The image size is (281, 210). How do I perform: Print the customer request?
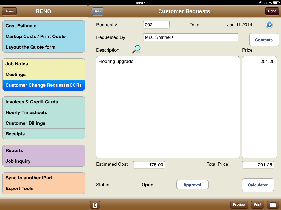(x=257, y=205)
